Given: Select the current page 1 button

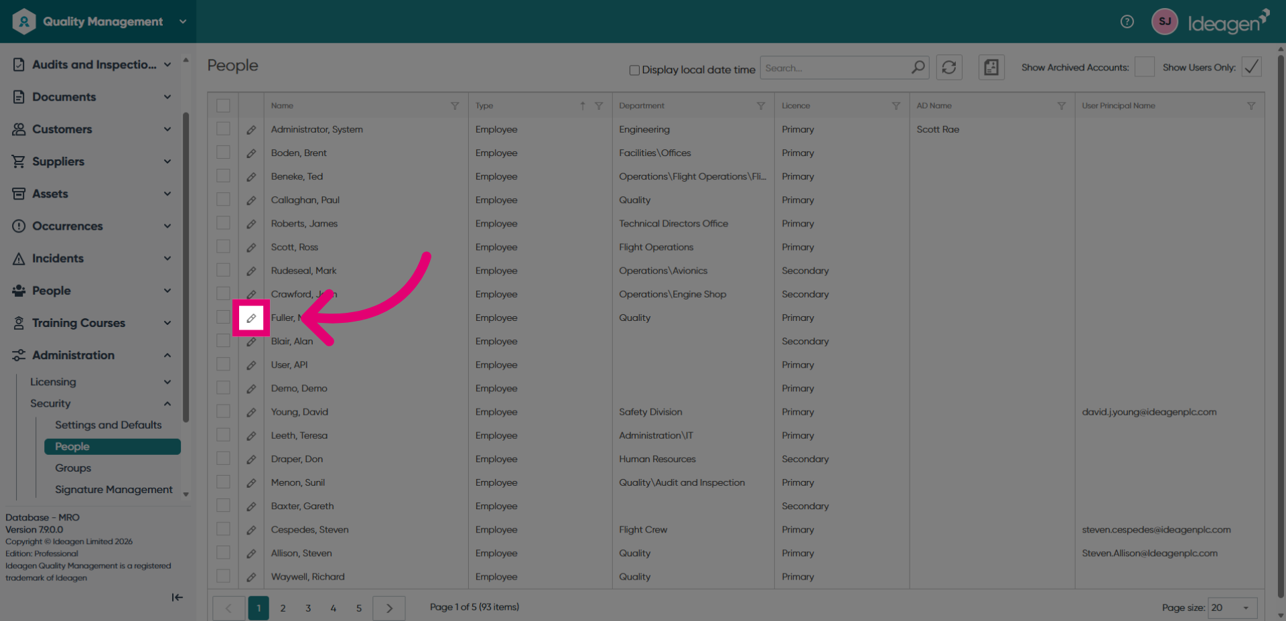Looking at the screenshot, I should click(x=259, y=608).
